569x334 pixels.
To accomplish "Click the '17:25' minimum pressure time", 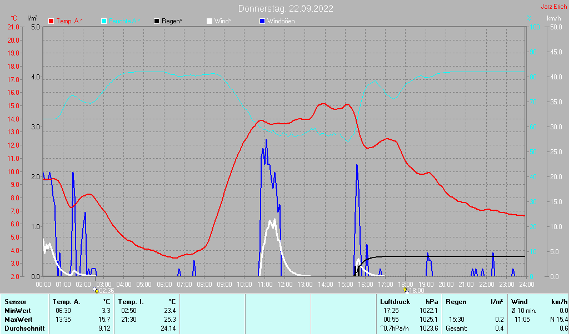I will pos(391,311).
